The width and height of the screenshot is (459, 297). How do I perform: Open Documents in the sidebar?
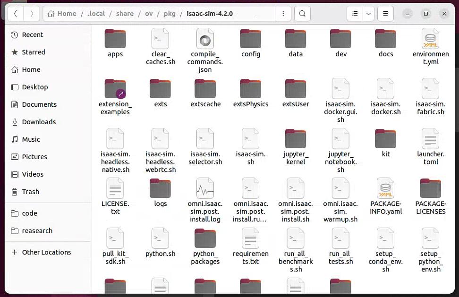[x=48, y=104]
